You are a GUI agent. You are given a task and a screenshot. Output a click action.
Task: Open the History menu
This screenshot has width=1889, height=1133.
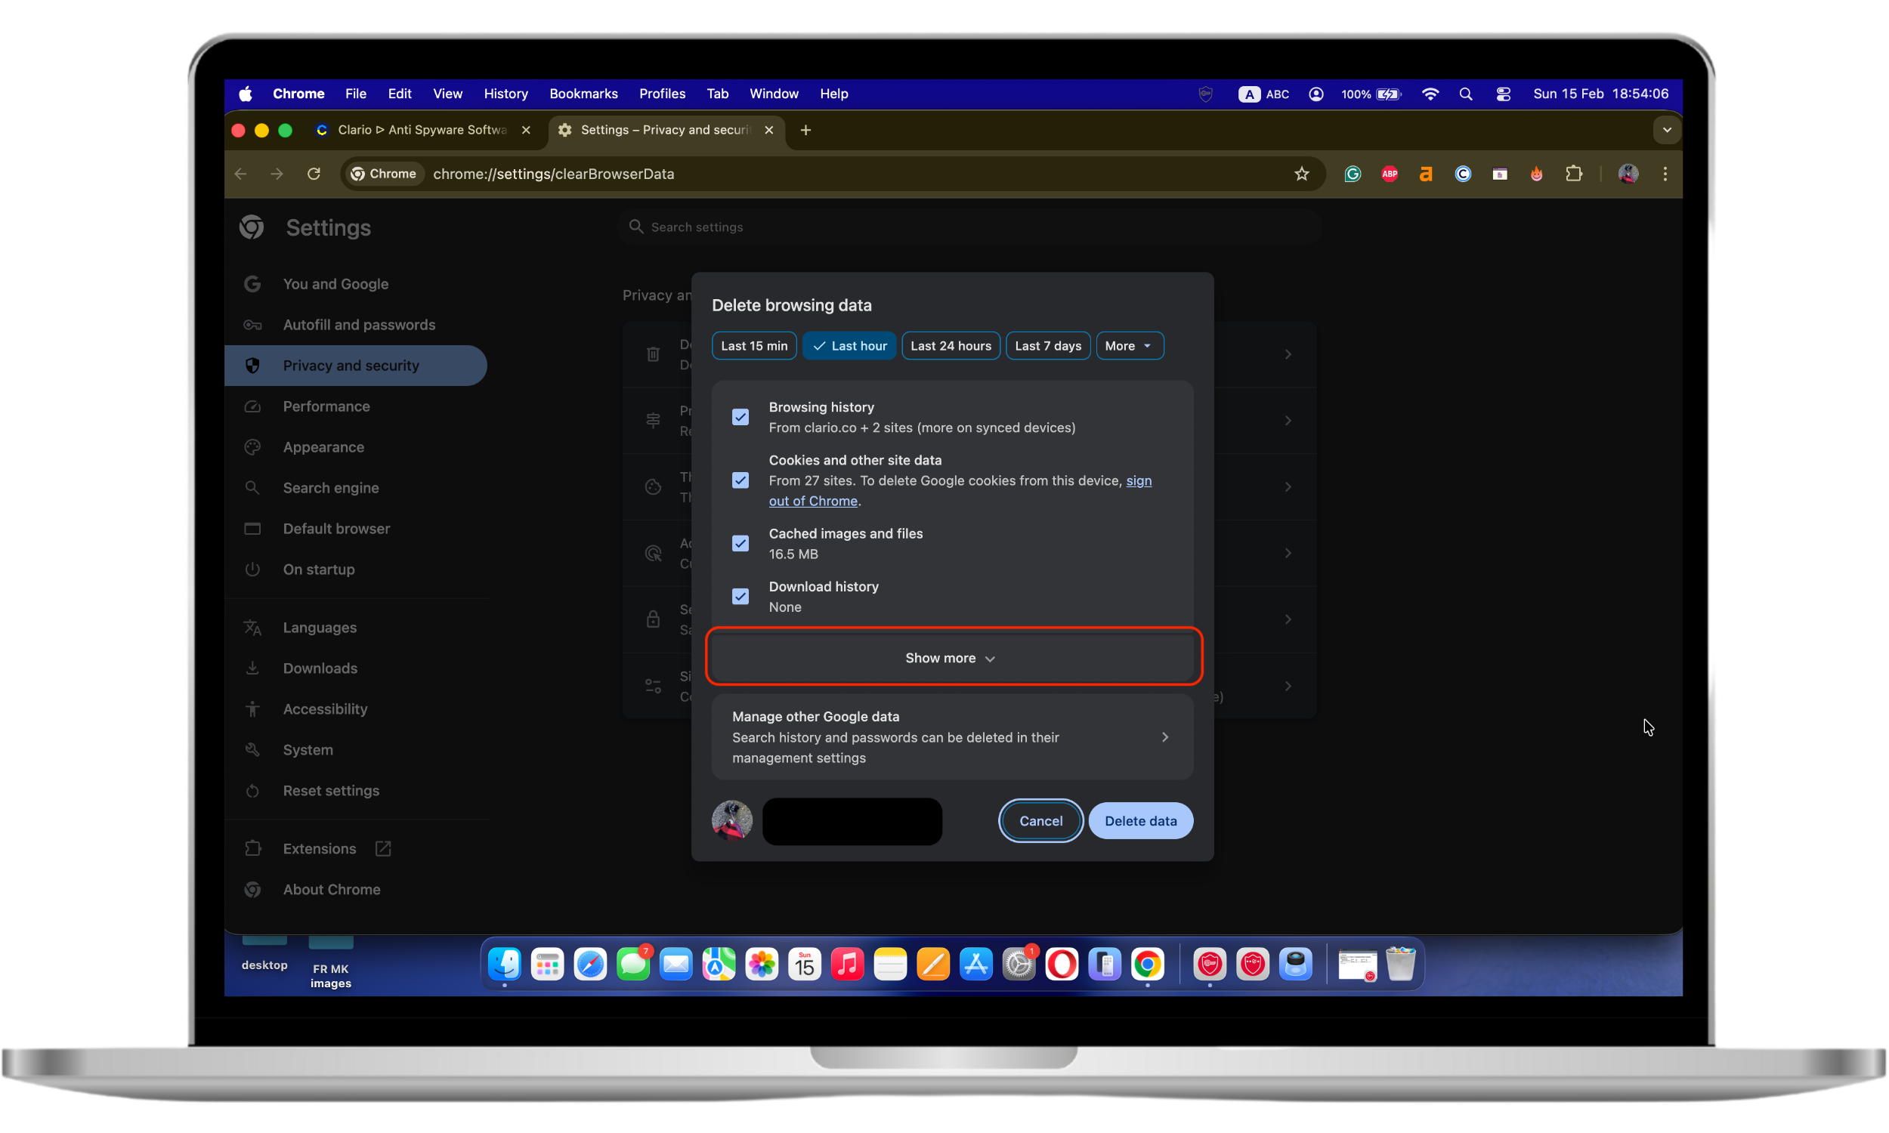point(505,93)
